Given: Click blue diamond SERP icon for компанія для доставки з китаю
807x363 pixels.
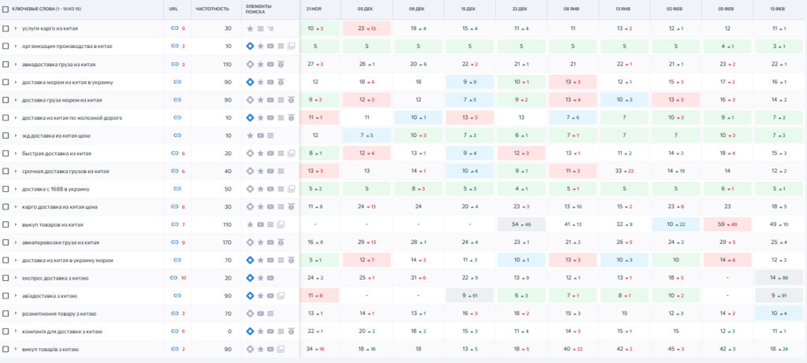Looking at the screenshot, I should (x=250, y=332).
